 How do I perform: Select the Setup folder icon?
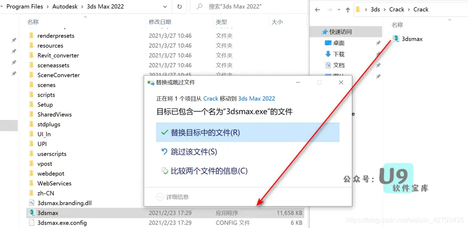point(31,104)
